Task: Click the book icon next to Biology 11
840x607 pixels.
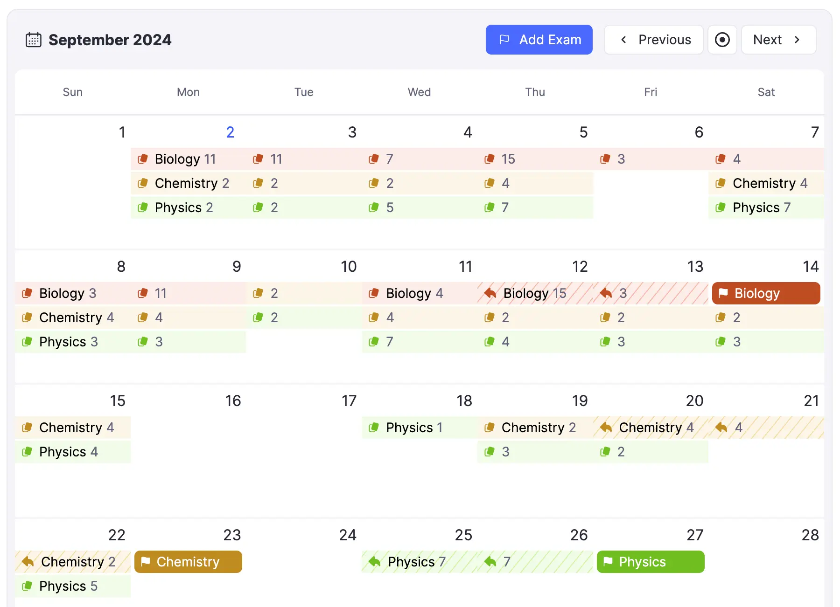Action: (142, 159)
